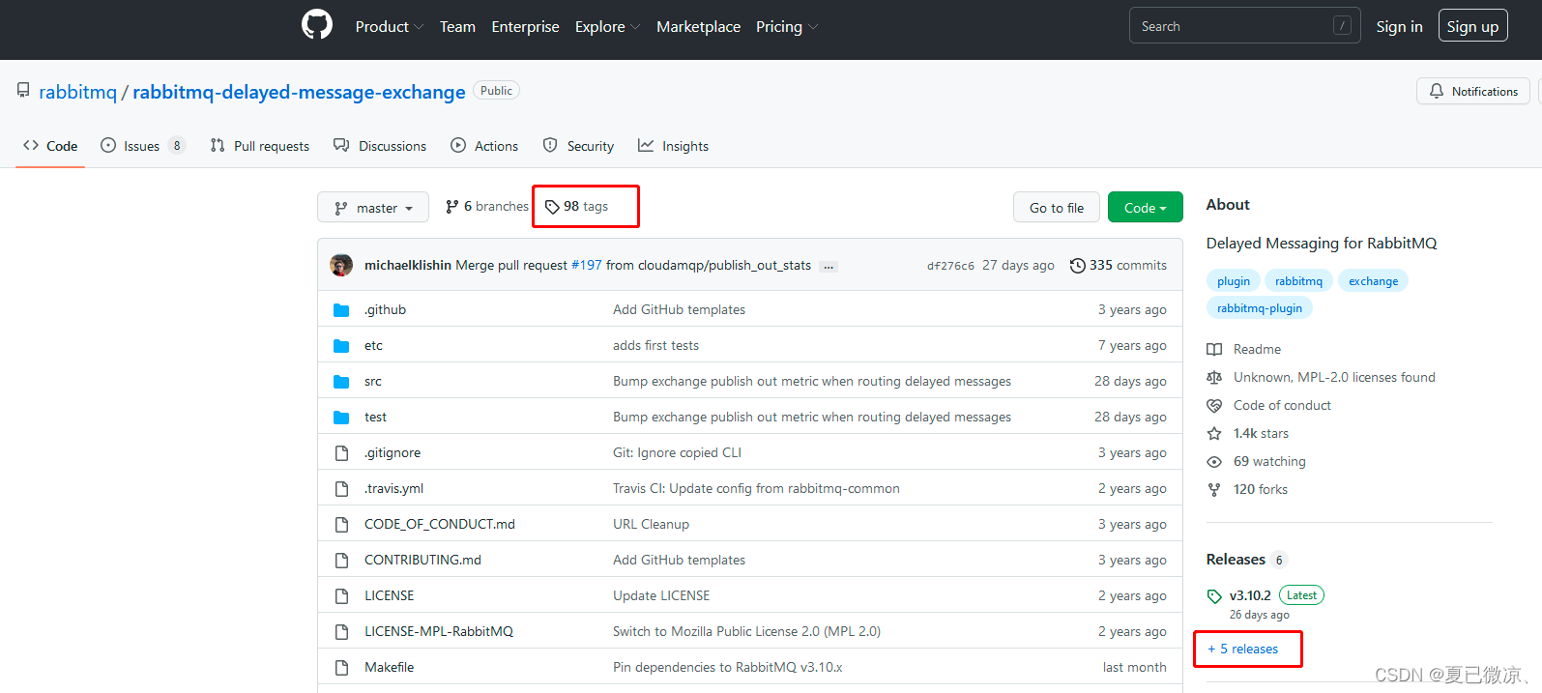This screenshot has width=1542, height=693.
Task: Click the star icon next to 1.4k stars
Action: (x=1214, y=434)
